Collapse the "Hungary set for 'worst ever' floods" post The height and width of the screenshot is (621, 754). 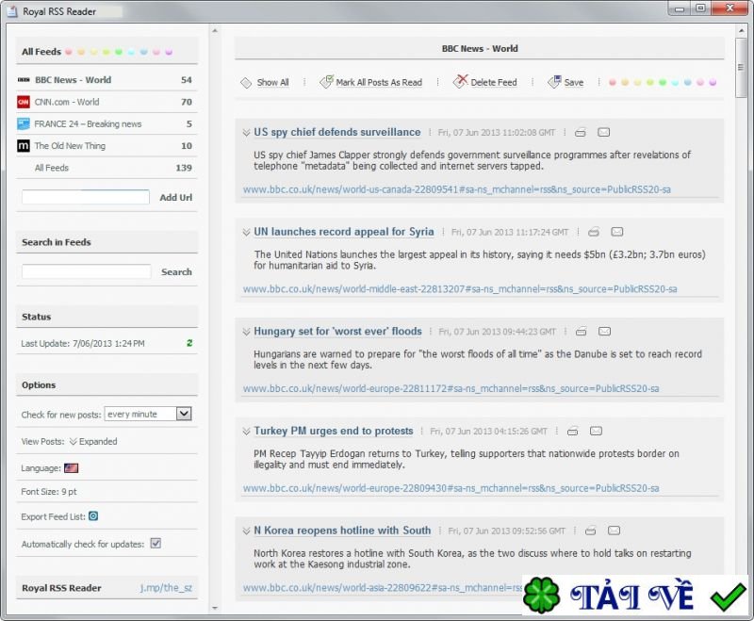247,332
